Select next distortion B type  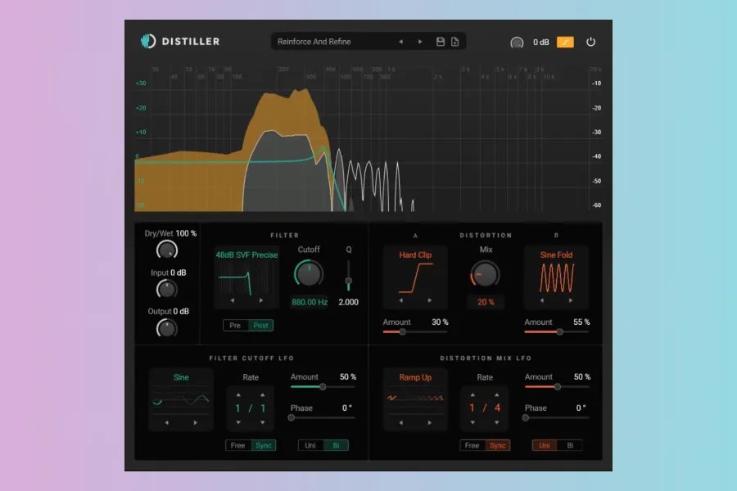571,300
